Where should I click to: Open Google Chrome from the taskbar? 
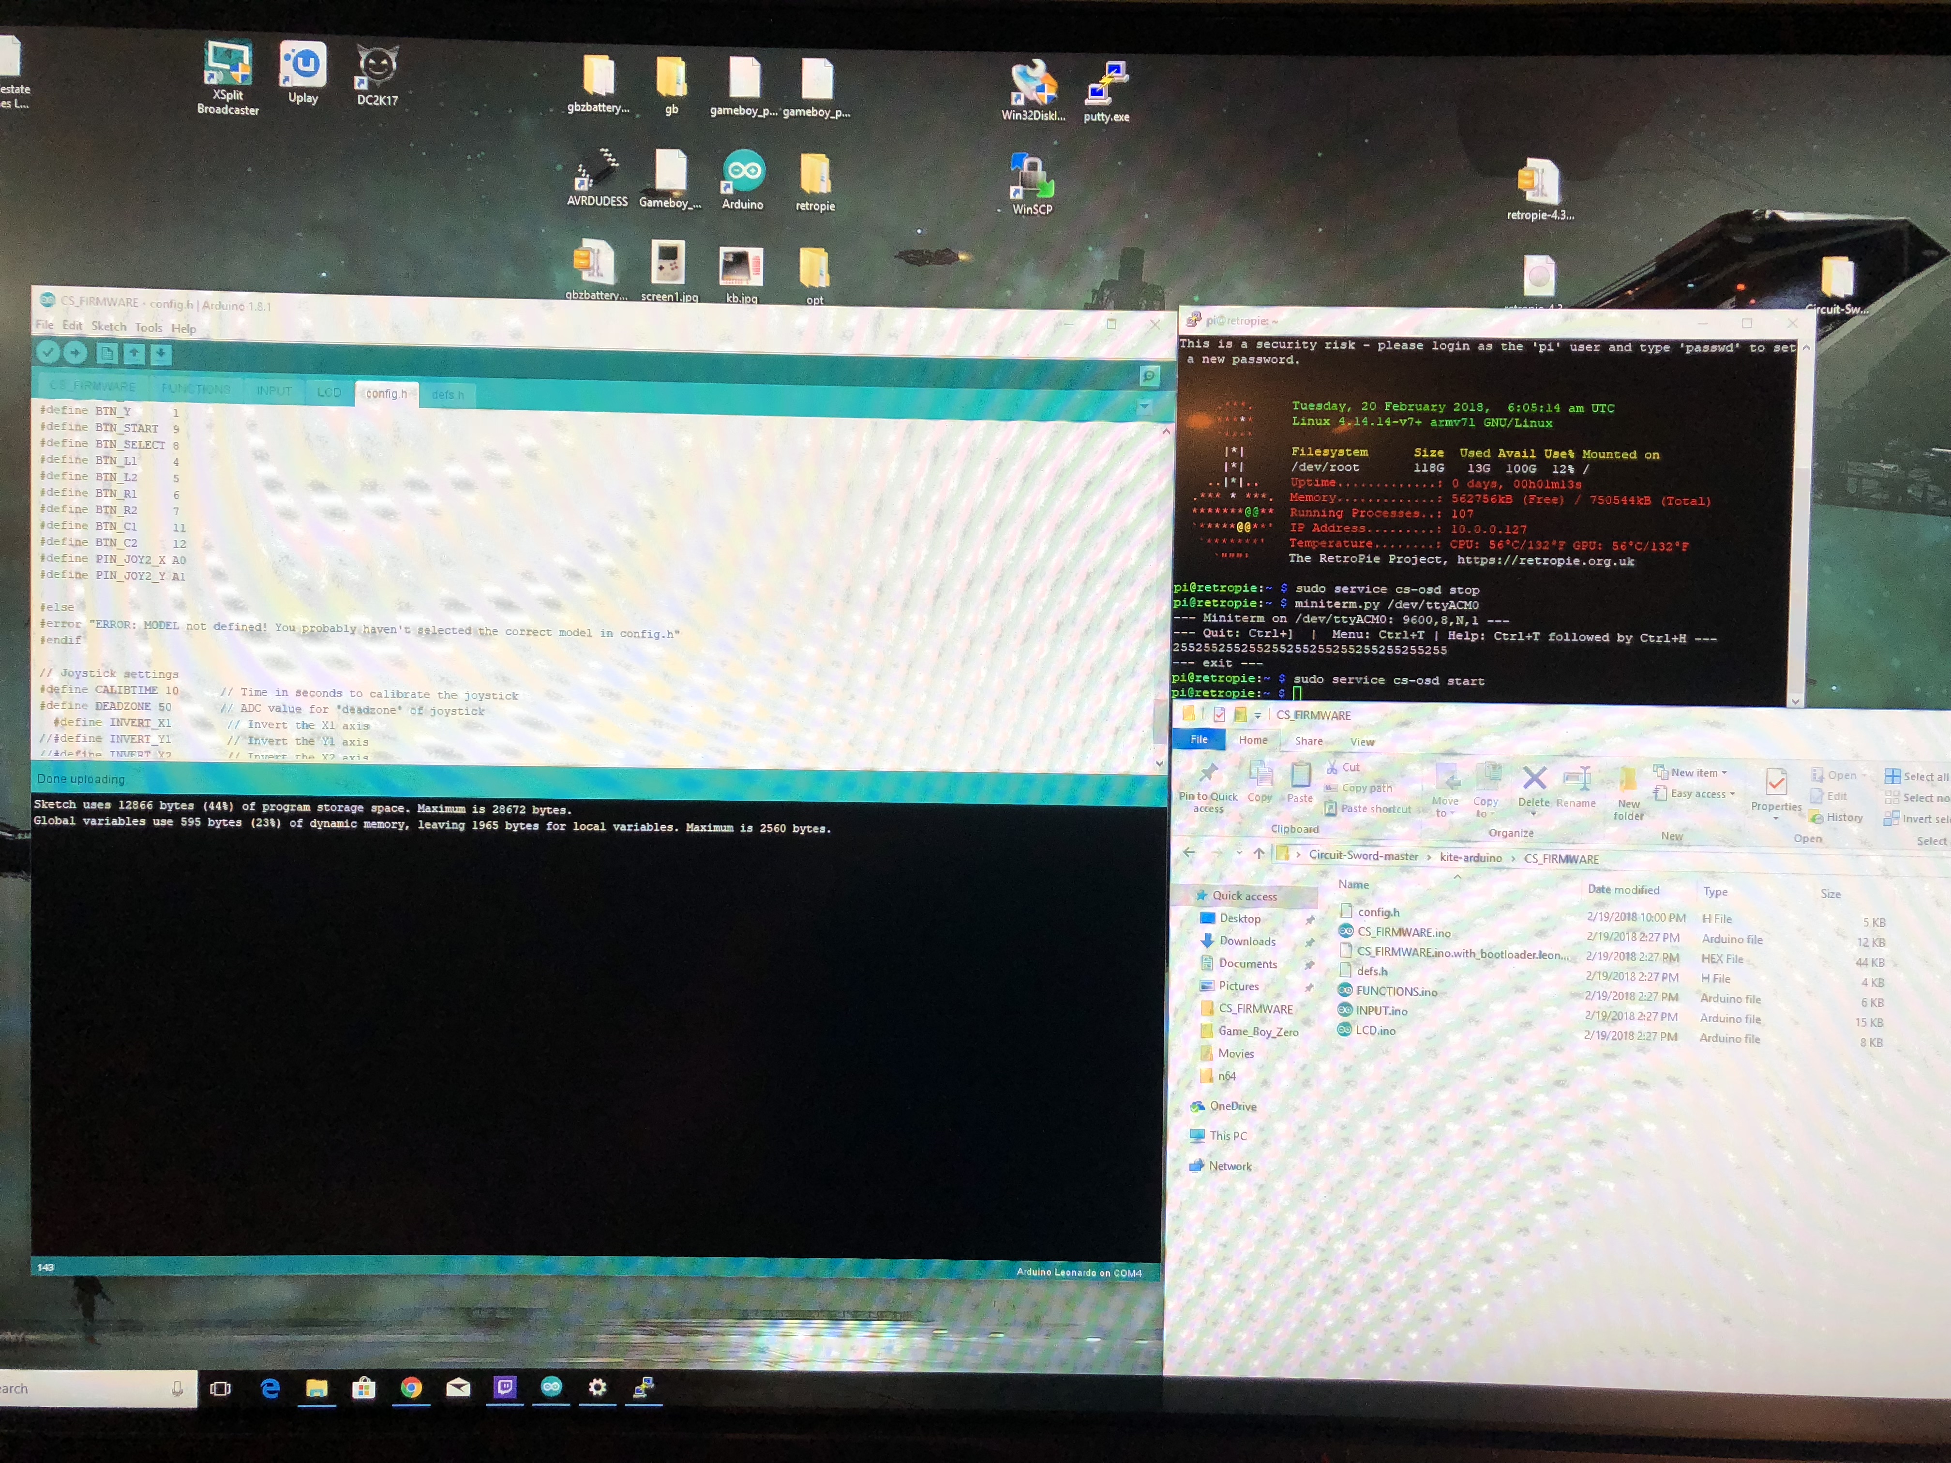(411, 1387)
